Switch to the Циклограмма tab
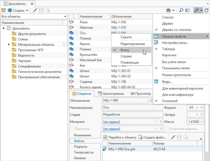This screenshot has width=210, height=161. pos(111,94)
